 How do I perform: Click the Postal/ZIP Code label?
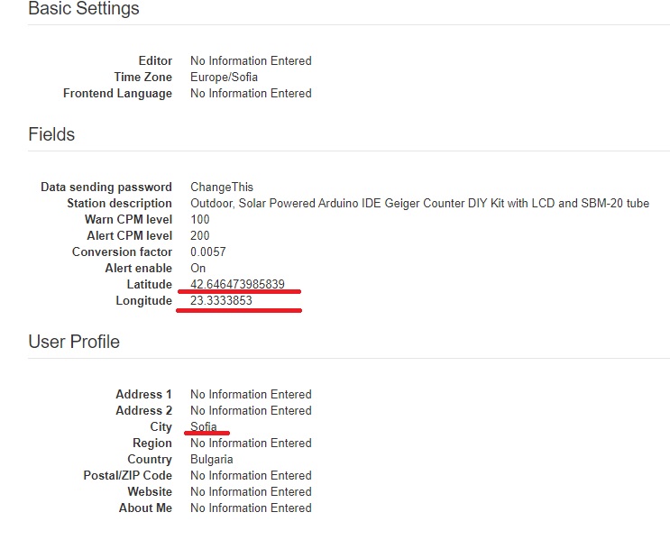tap(128, 475)
